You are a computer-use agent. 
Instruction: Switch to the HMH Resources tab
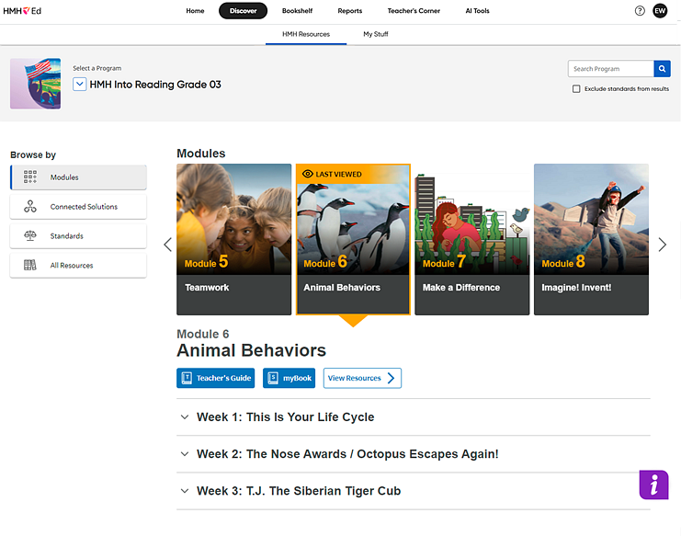[x=306, y=34]
